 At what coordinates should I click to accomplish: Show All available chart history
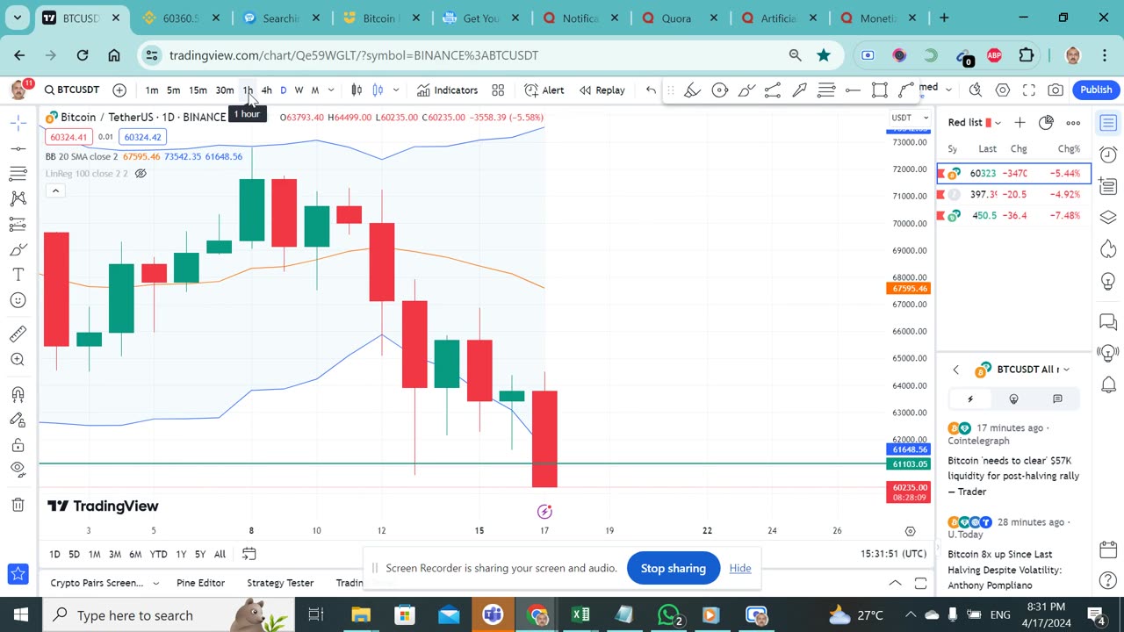[x=220, y=554]
